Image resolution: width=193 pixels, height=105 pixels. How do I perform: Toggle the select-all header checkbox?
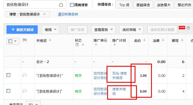(10, 41)
